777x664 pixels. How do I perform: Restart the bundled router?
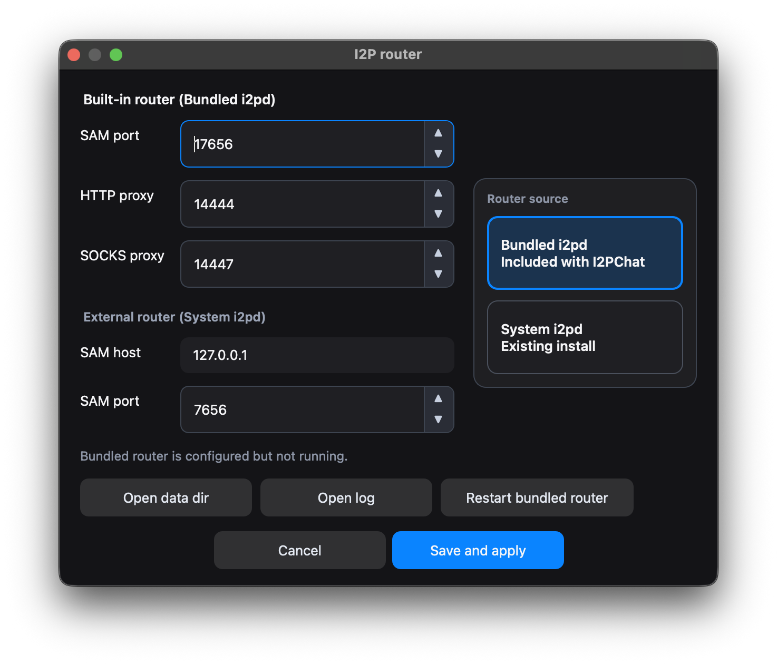537,497
